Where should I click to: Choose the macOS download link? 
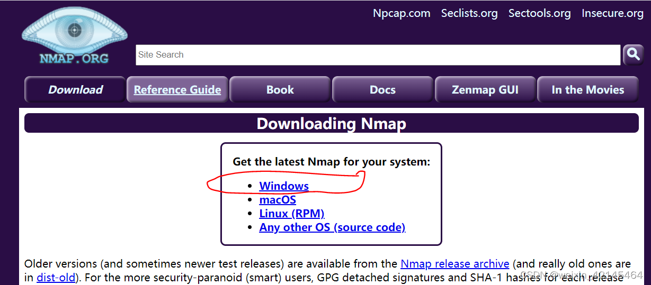pyautogui.click(x=278, y=200)
